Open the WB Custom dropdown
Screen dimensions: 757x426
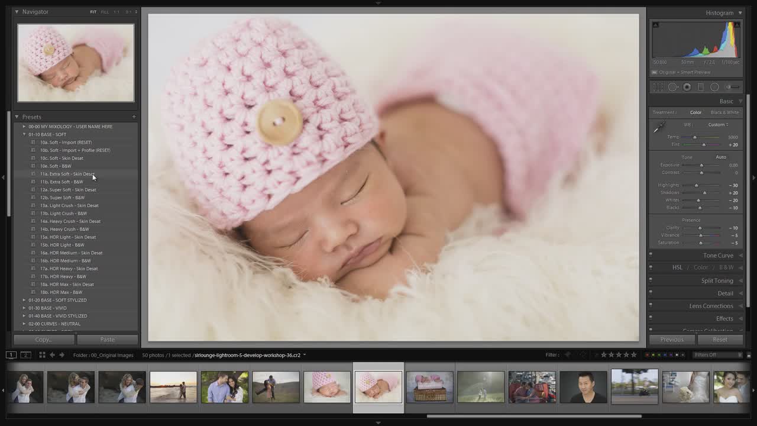pyautogui.click(x=719, y=125)
